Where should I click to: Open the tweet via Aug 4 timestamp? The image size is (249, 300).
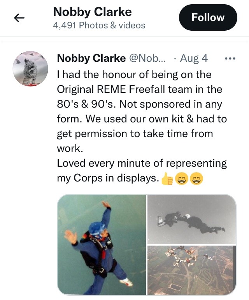tap(194, 59)
